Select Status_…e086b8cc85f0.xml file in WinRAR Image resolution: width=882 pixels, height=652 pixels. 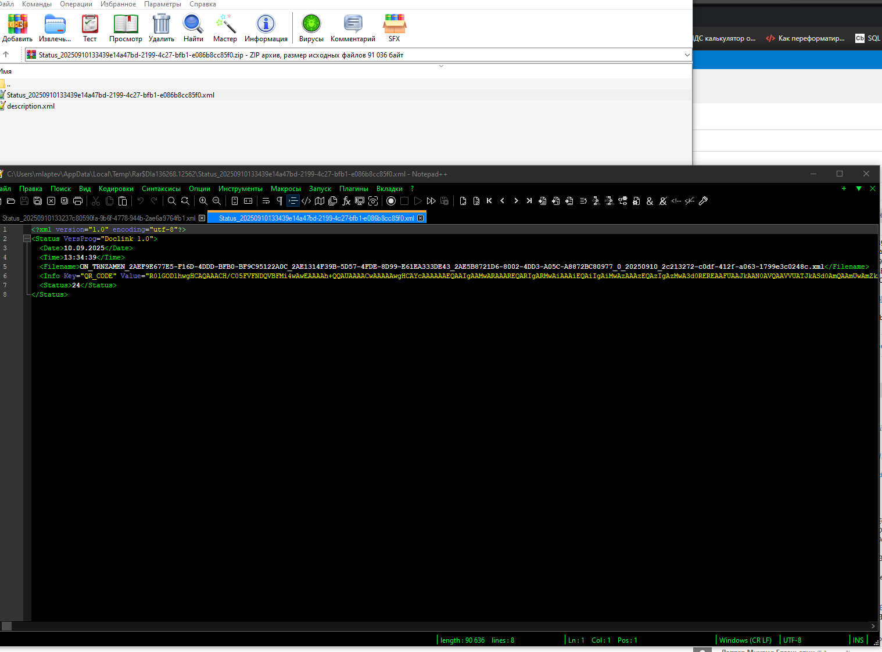pyautogui.click(x=110, y=95)
